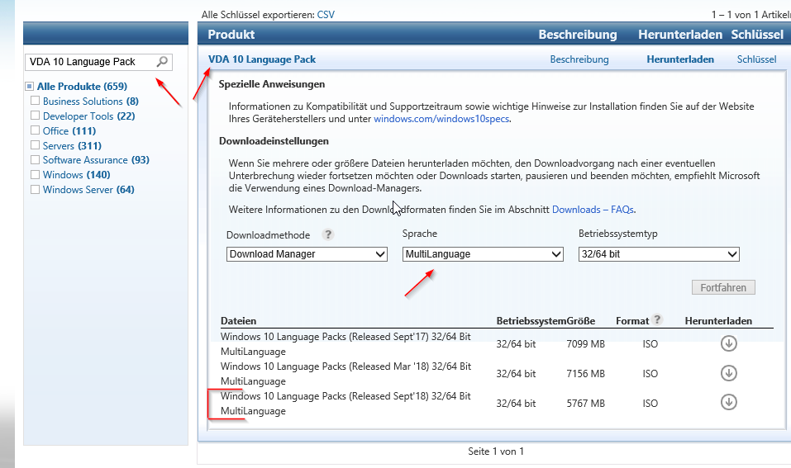Download the Sept'17 Language Packs ISO

728,343
